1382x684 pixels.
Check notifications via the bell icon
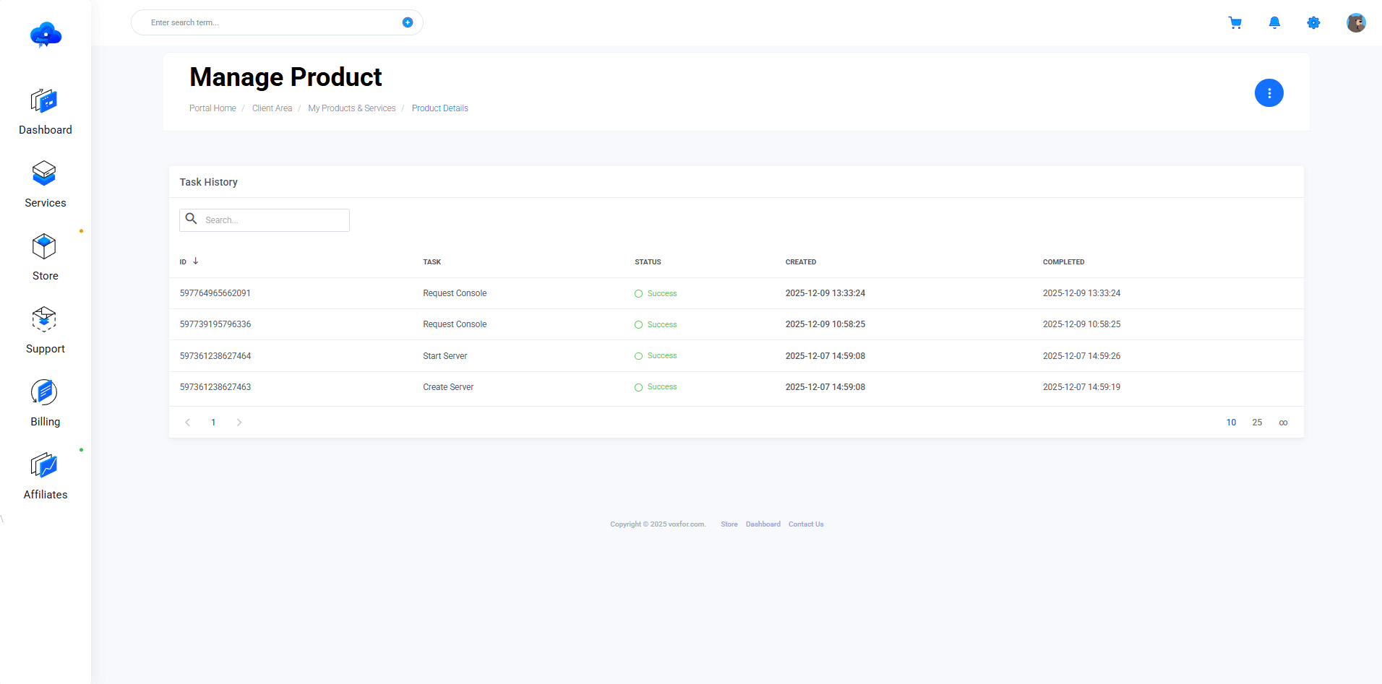click(x=1274, y=22)
